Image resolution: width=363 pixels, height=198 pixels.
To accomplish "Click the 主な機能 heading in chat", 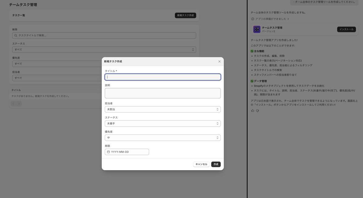I will tap(259, 51).
